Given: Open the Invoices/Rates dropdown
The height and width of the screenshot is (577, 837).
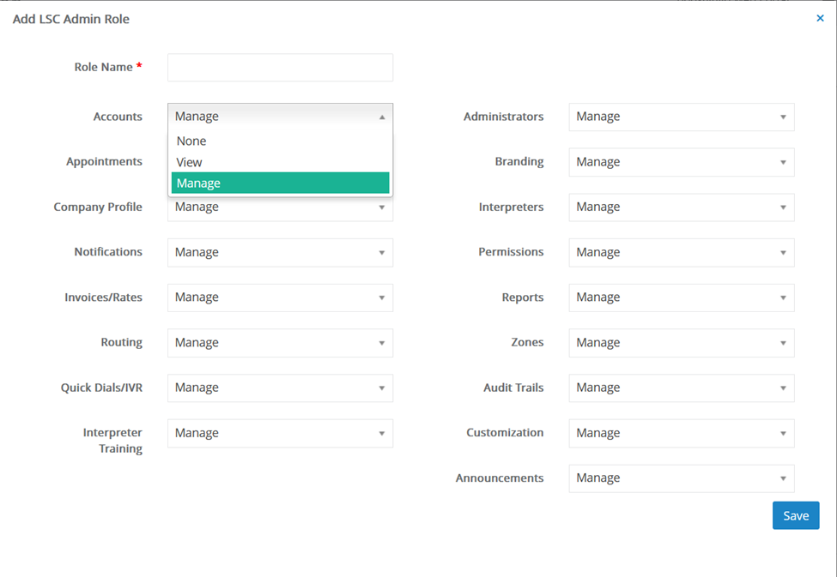Looking at the screenshot, I should click(280, 298).
